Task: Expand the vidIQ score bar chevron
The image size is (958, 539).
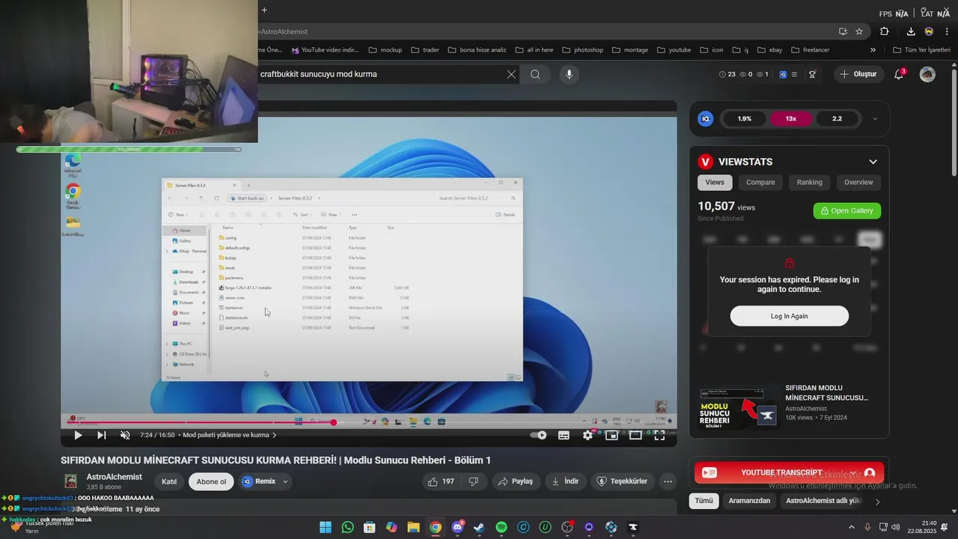Action: [875, 118]
